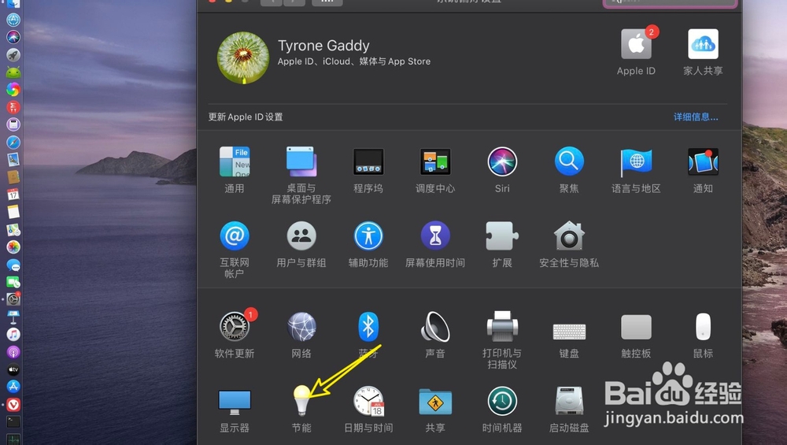Click the 更新 Apple ID 设置 notice text
Screen dimensions: 787x445
click(246, 117)
